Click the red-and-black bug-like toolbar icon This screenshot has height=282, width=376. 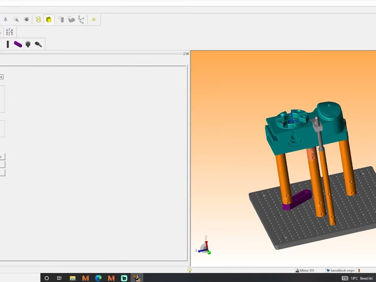click(26, 19)
